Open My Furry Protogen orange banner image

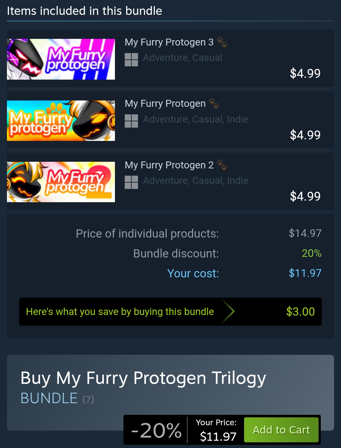coord(61,121)
